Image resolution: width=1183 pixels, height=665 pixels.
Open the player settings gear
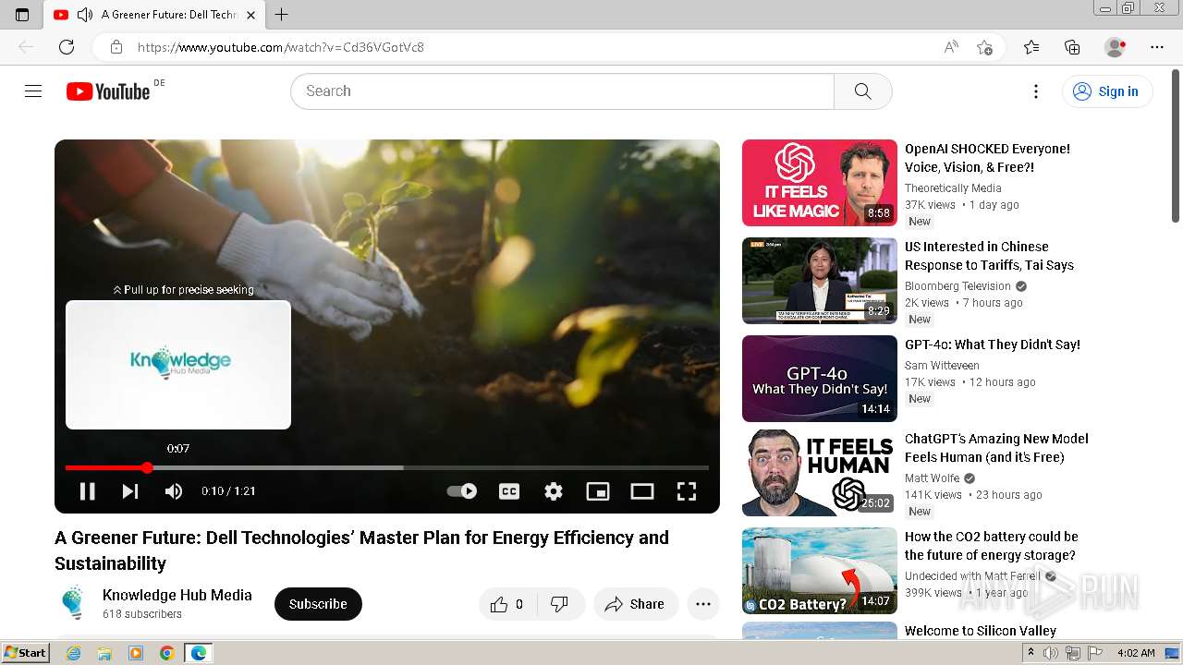(554, 491)
